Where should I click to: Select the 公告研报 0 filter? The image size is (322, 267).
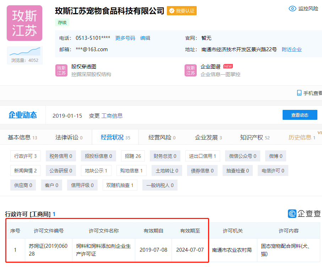61,171
